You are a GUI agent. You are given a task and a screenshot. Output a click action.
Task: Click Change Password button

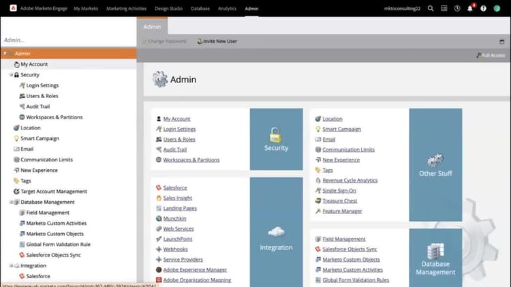165,41
